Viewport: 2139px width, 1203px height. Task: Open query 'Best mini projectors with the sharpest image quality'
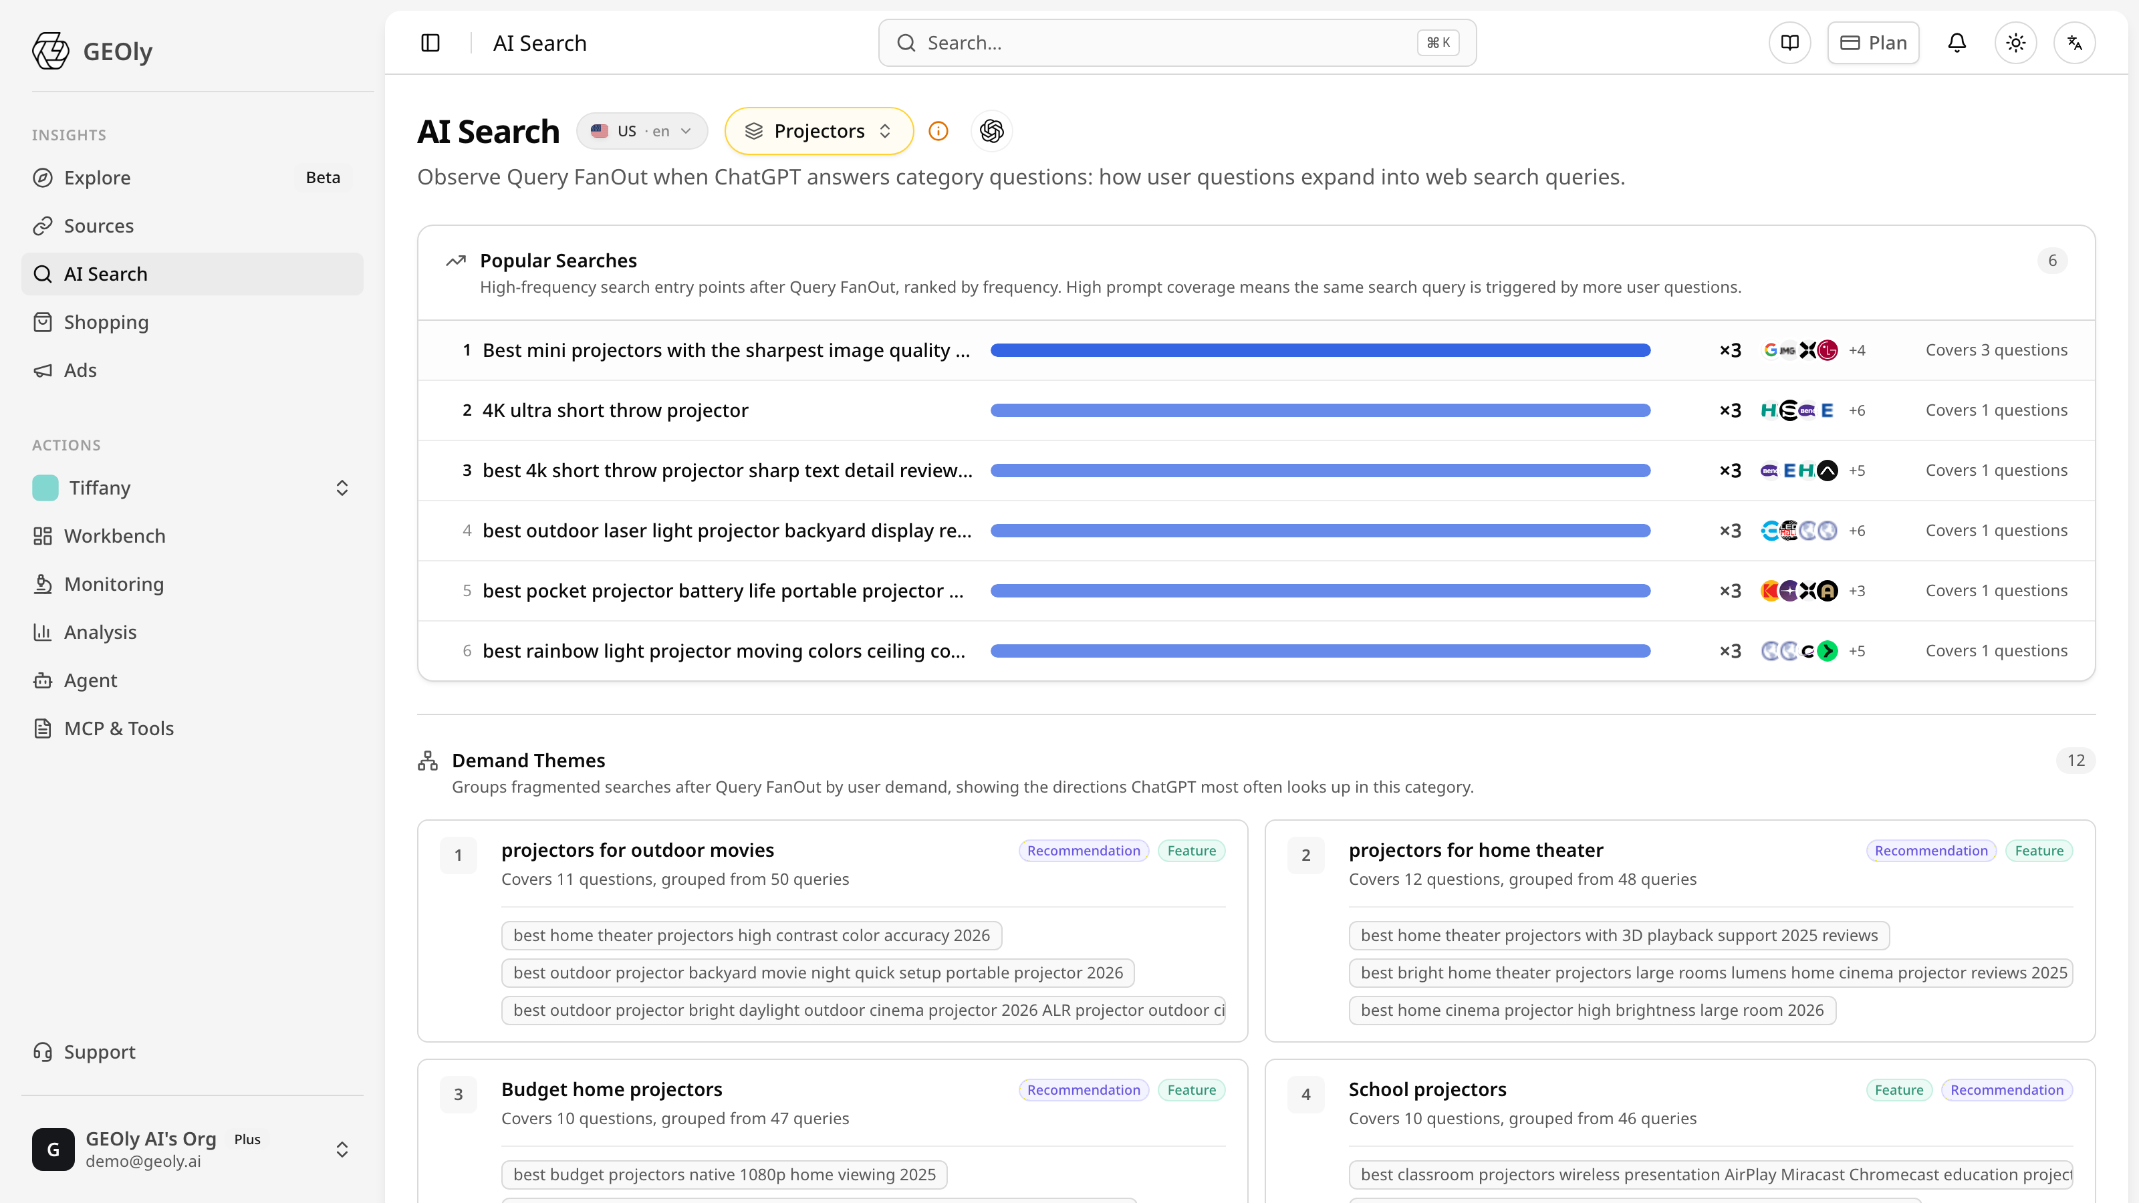pyautogui.click(x=726, y=350)
